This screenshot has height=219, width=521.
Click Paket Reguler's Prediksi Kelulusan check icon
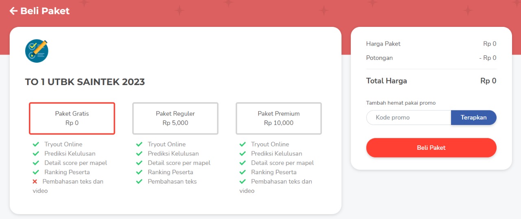(x=139, y=154)
